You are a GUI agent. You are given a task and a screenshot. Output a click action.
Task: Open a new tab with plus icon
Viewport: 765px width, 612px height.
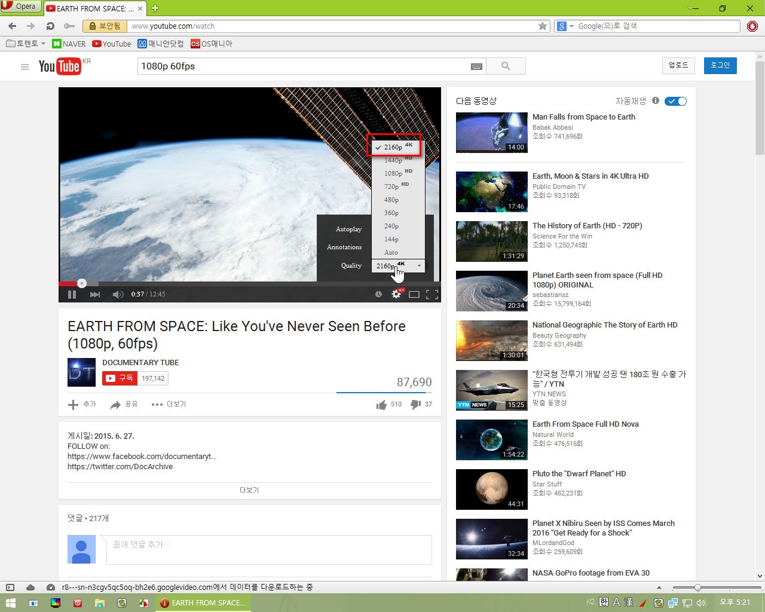coord(155,8)
